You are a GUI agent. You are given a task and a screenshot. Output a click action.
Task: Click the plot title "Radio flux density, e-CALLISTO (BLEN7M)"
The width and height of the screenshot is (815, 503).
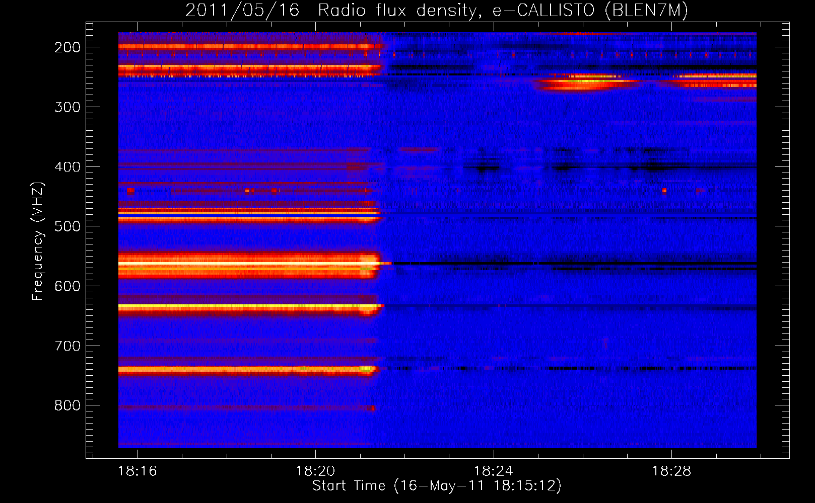[503, 10]
